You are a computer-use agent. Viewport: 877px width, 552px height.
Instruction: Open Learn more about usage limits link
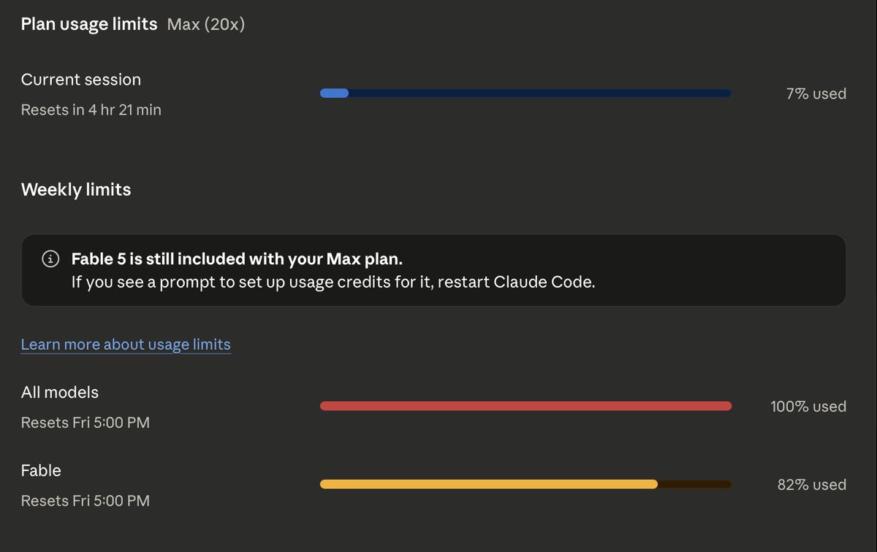pyautogui.click(x=126, y=344)
